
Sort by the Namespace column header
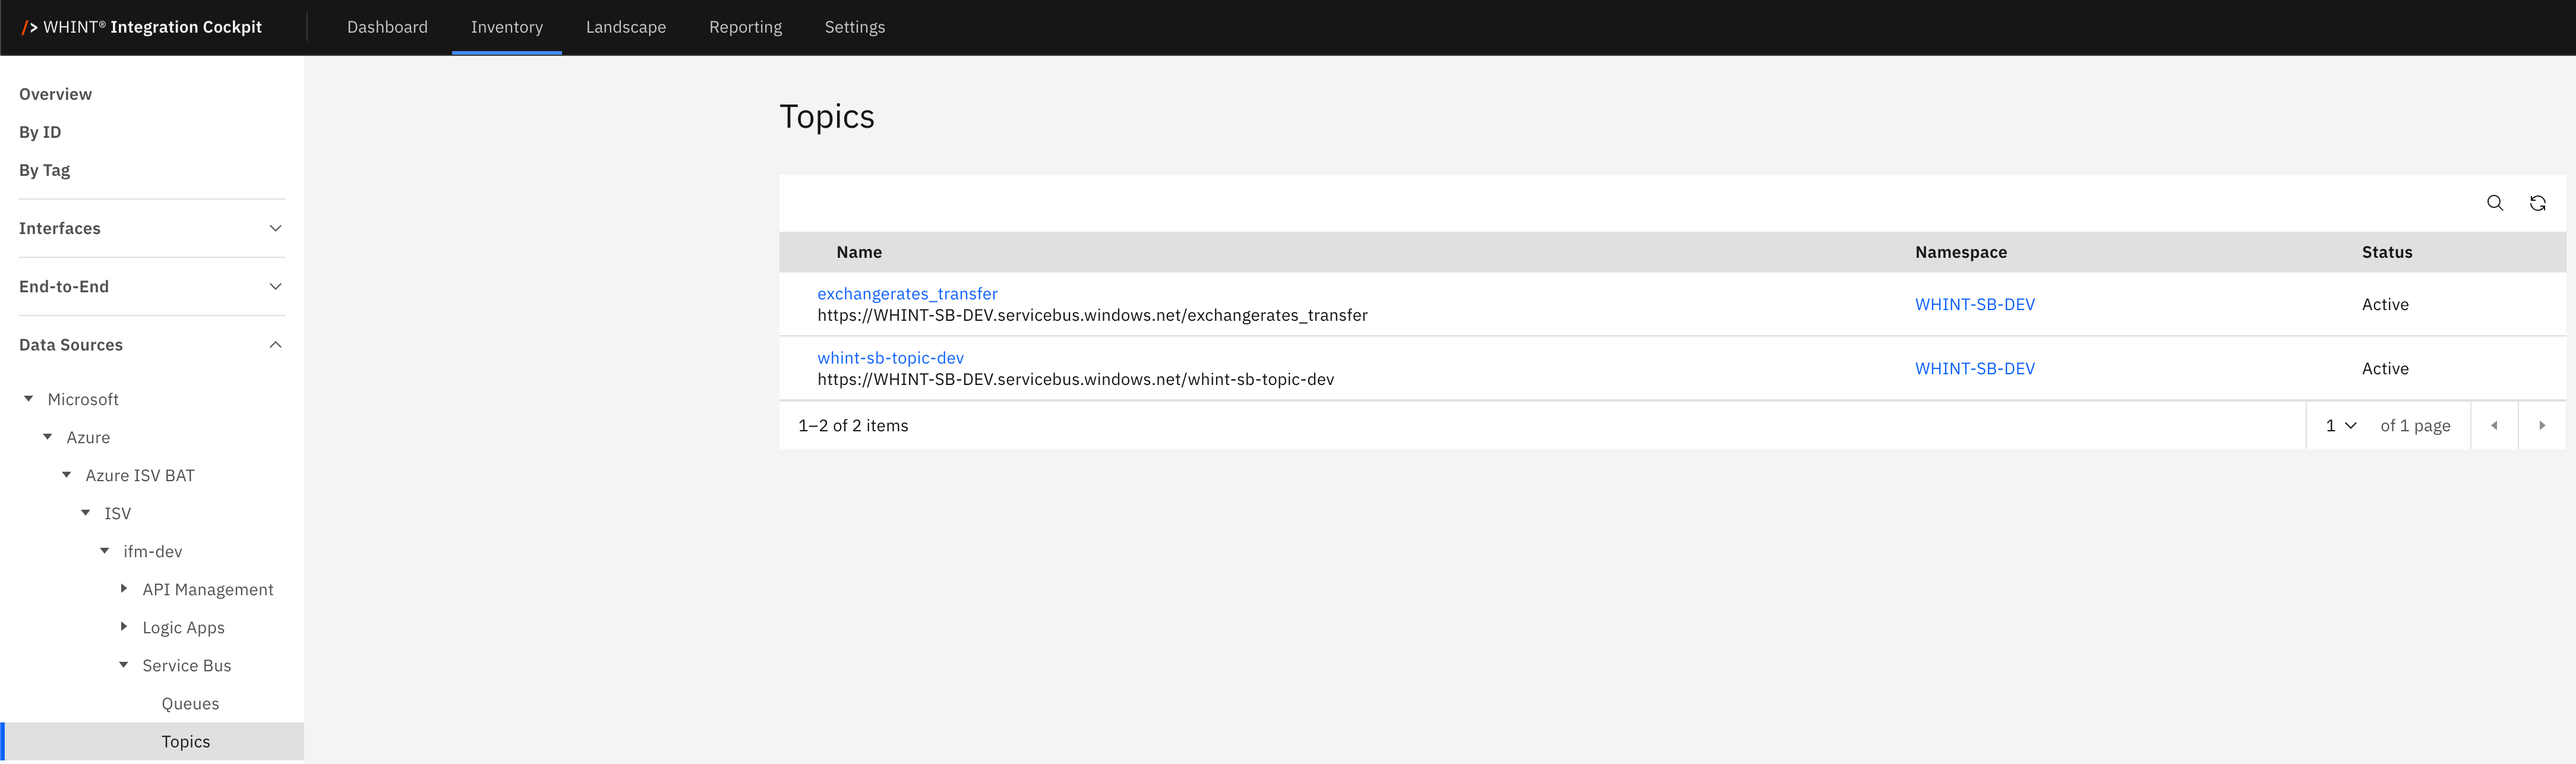click(x=1960, y=252)
